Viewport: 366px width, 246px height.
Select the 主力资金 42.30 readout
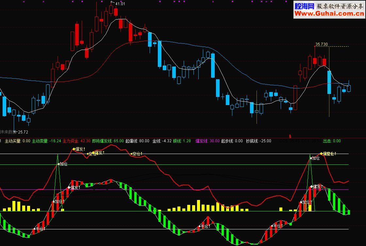76,141
